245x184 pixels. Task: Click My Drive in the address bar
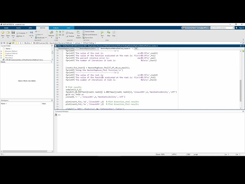27,43
